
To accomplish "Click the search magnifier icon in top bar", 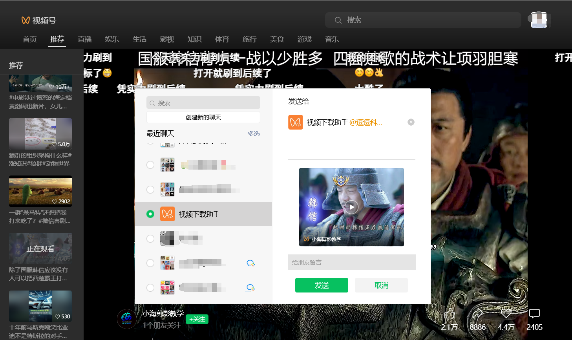I will [338, 20].
